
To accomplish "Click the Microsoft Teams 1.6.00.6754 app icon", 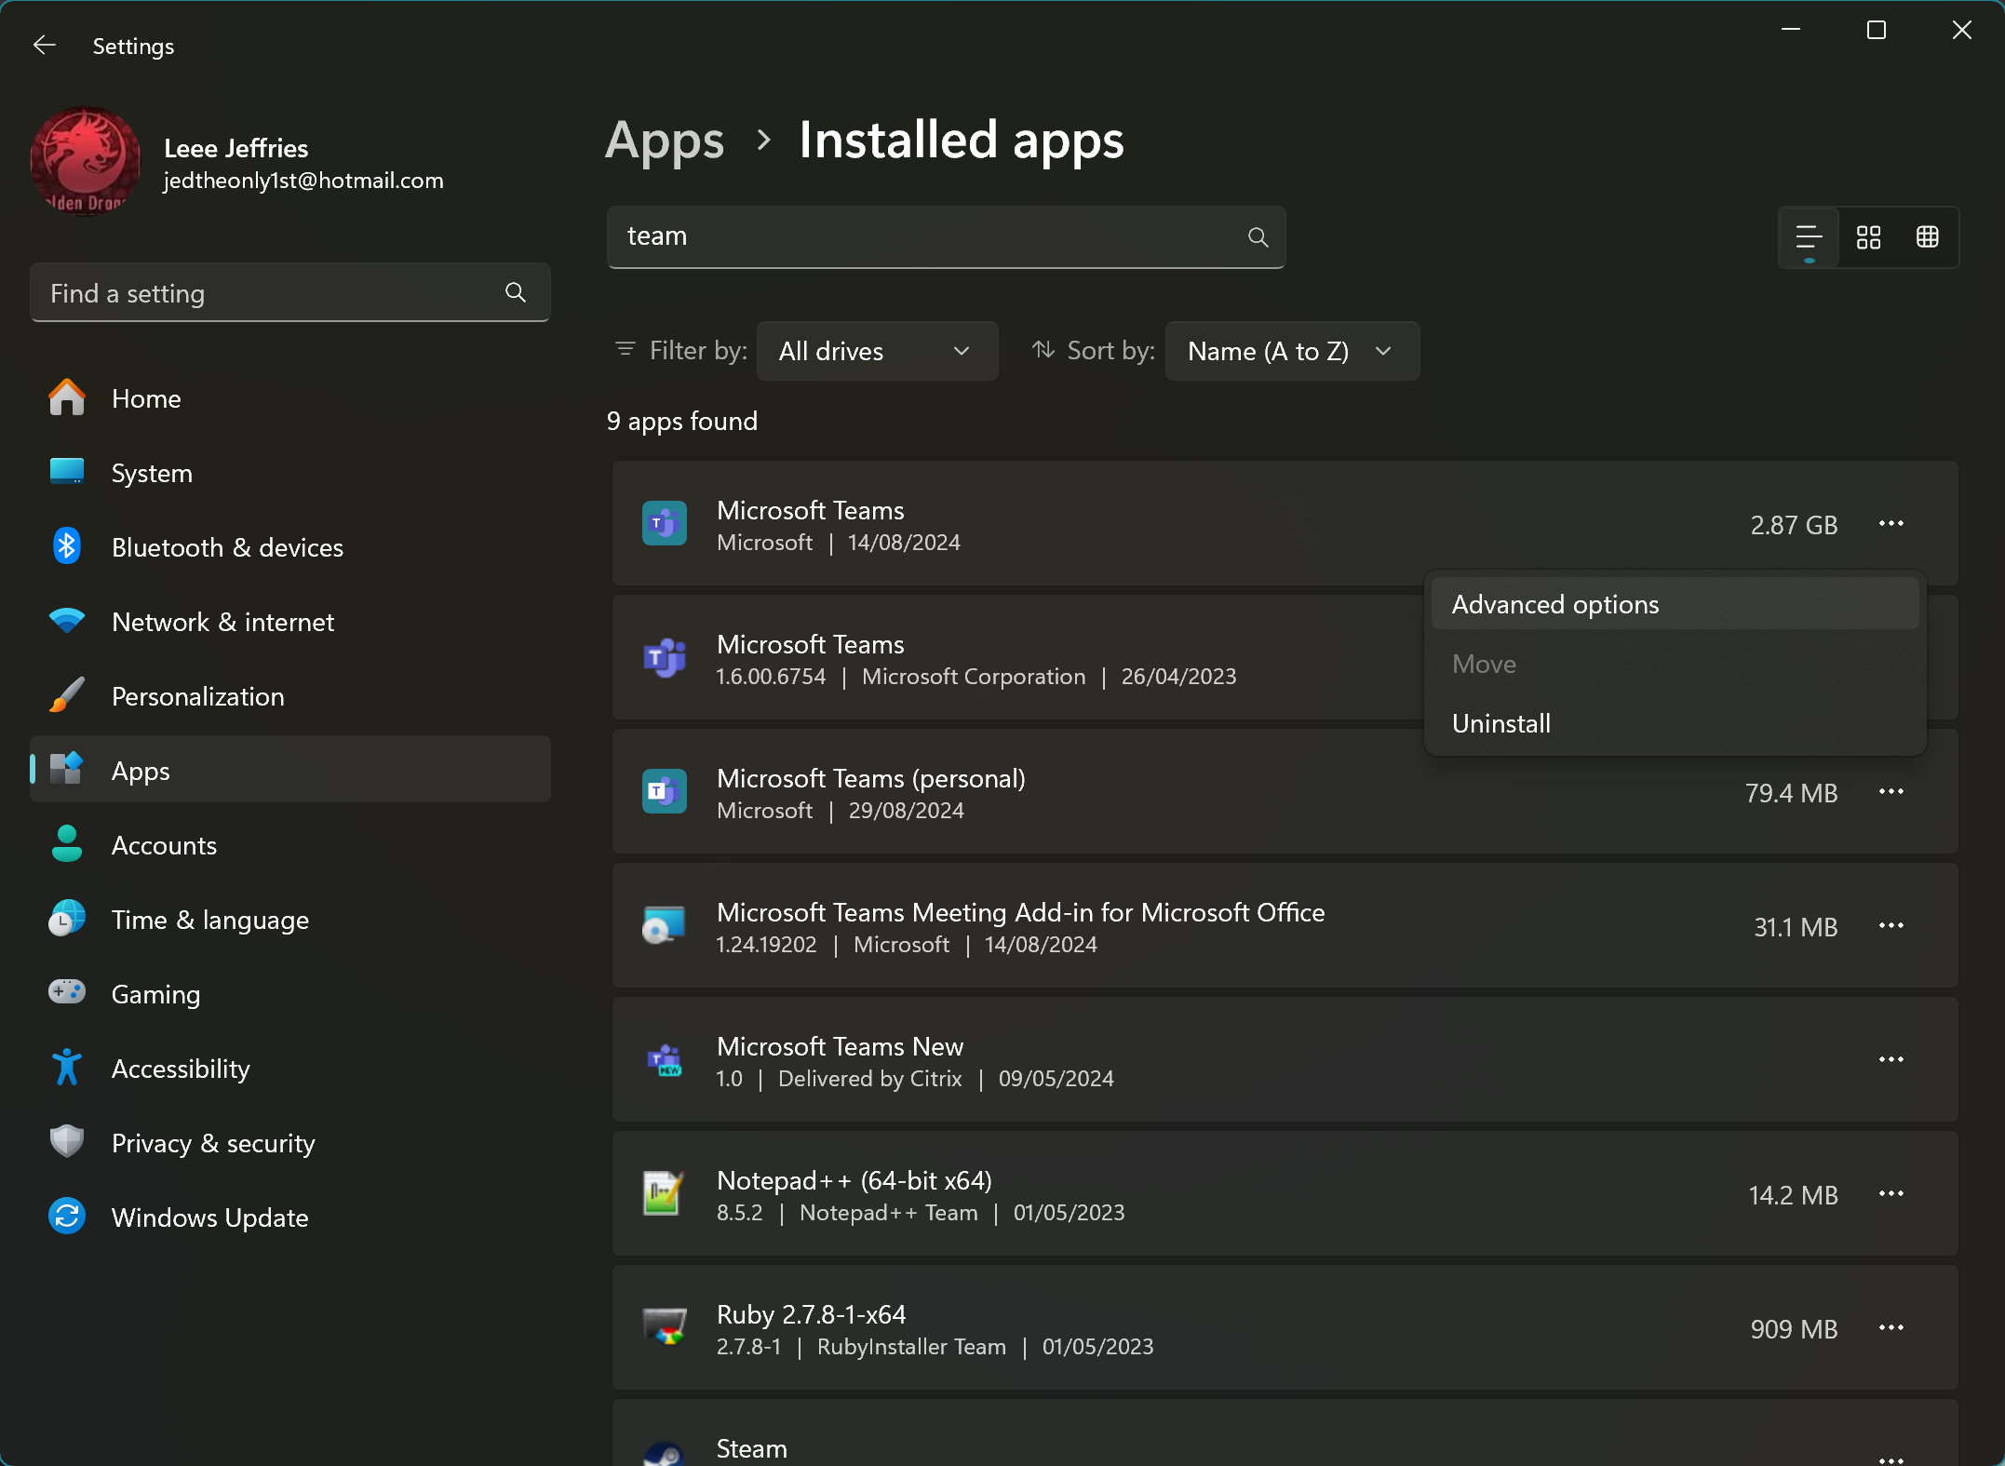I will pyautogui.click(x=665, y=658).
